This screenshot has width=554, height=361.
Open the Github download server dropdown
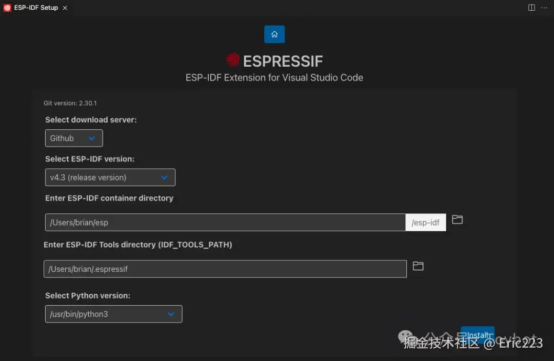coord(74,138)
